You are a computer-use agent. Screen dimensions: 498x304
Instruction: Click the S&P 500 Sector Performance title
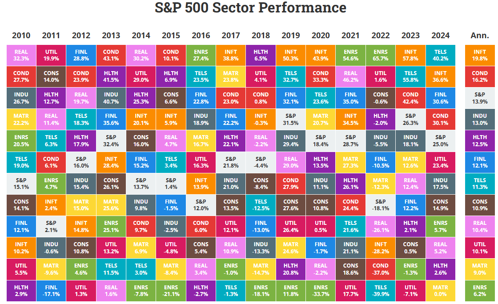(x=250, y=8)
